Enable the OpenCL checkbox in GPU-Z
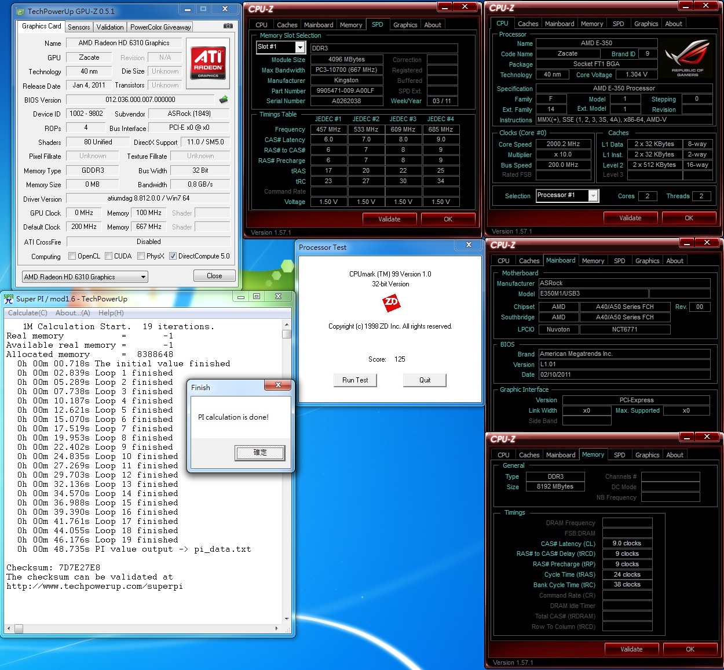 pyautogui.click(x=72, y=256)
